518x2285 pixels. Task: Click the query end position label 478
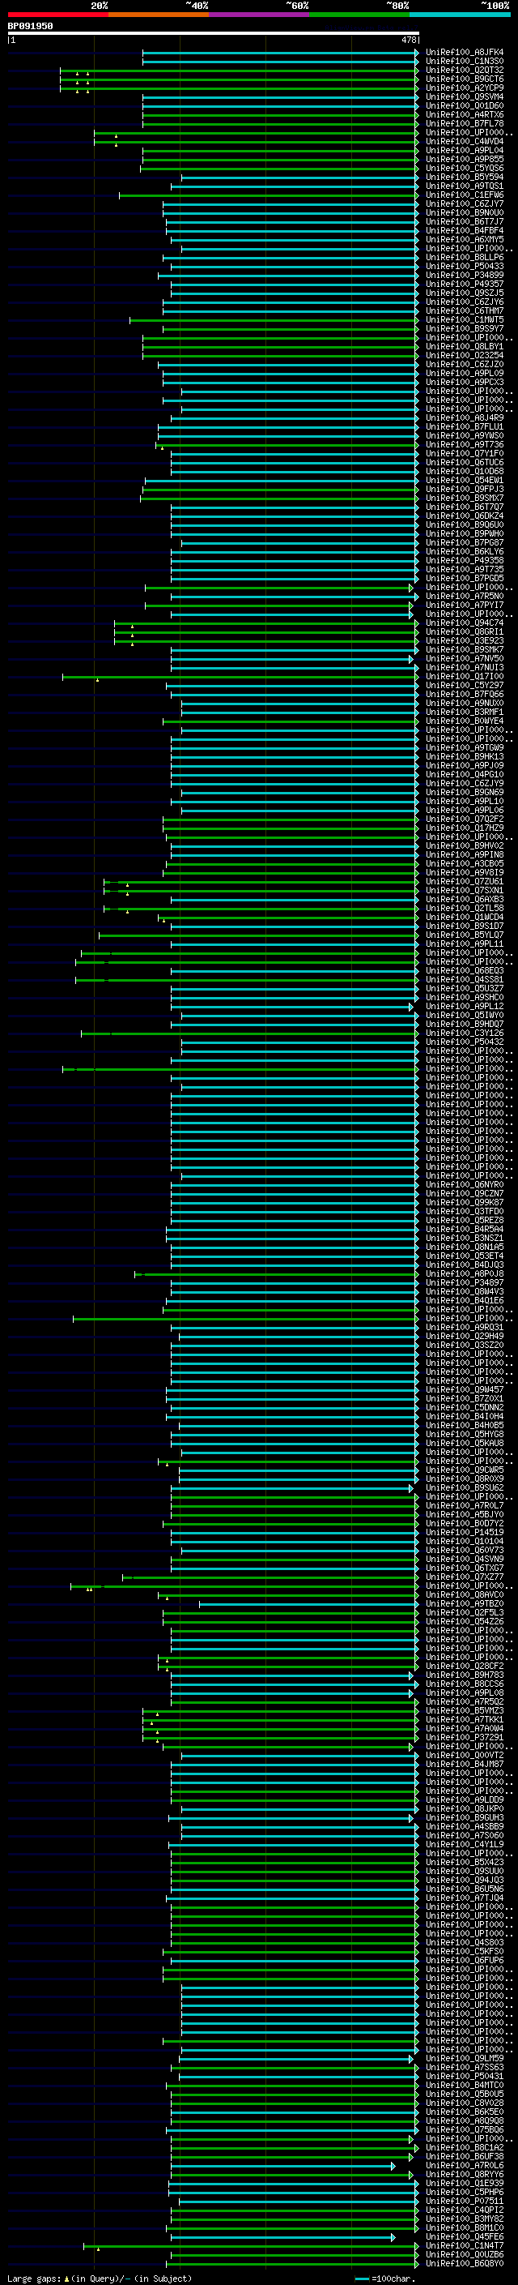[408, 40]
